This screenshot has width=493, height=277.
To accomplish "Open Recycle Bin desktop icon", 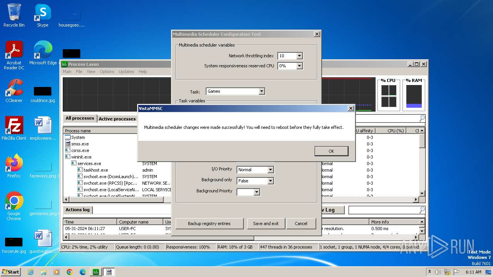I will 14,15.
